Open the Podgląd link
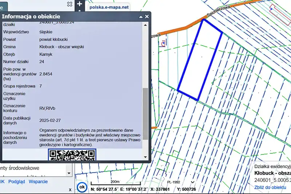291x194 pixels. (17, 182)
